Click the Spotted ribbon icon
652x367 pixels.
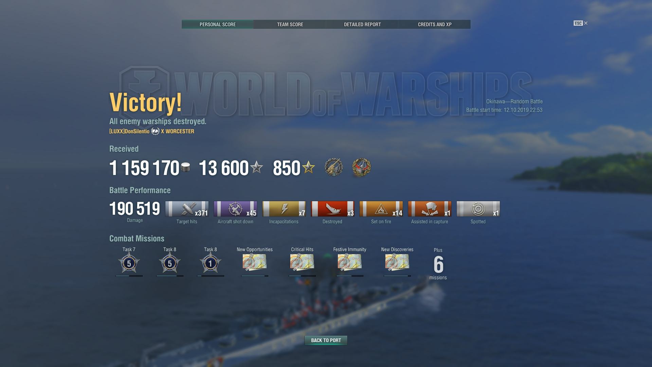478,209
